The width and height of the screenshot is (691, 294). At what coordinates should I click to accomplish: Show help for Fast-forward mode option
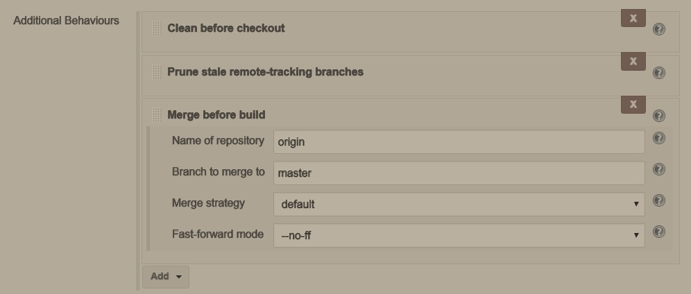[659, 232]
